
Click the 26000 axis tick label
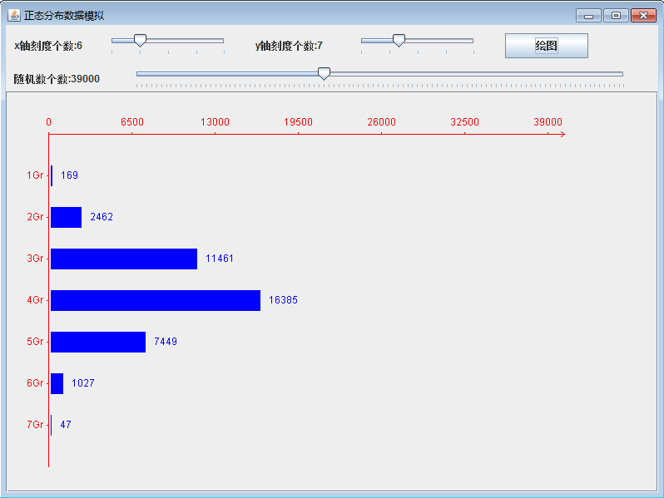(382, 122)
